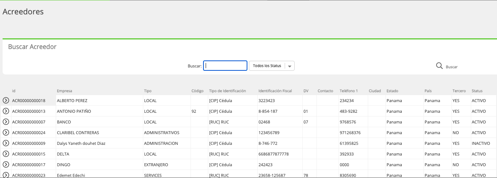Click fiscal ID 02468 cell
Screen dimensions: 497x178
[280, 122]
